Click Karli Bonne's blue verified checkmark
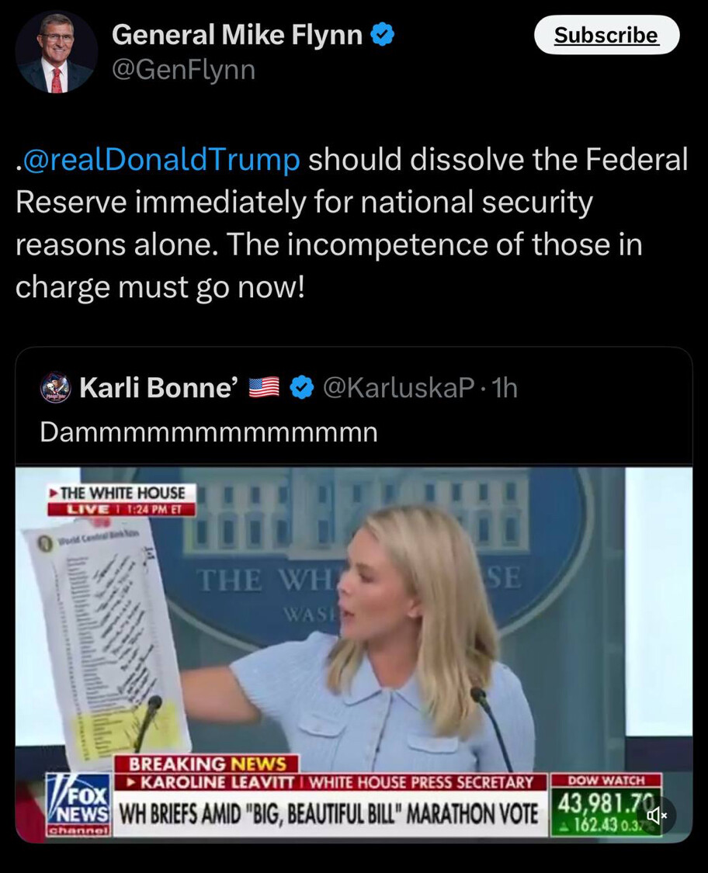The height and width of the screenshot is (873, 708). pos(302,387)
